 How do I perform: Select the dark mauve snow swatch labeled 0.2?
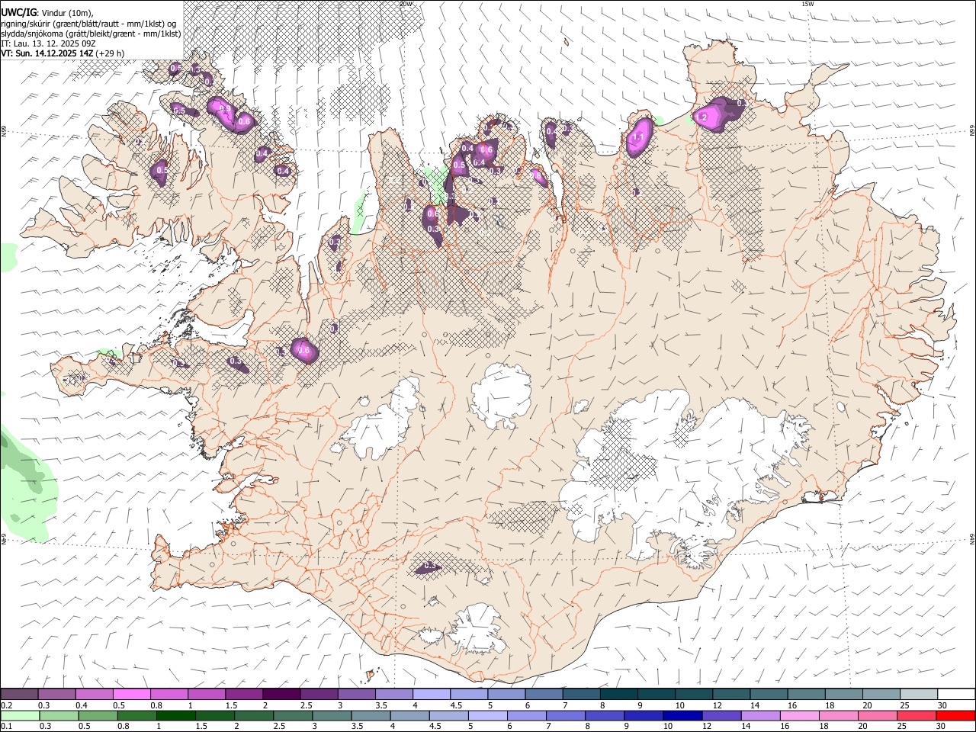(19, 694)
